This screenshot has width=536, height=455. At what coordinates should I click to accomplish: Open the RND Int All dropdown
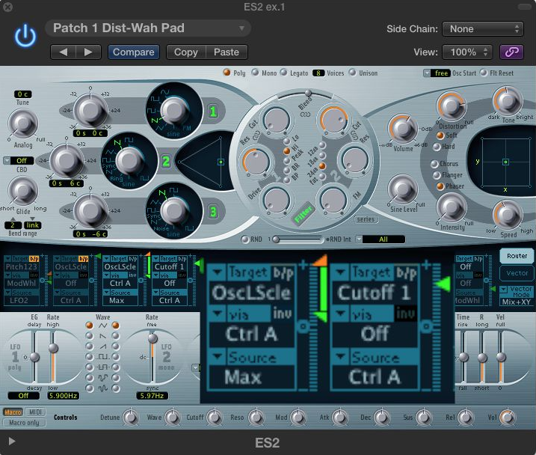(x=380, y=239)
